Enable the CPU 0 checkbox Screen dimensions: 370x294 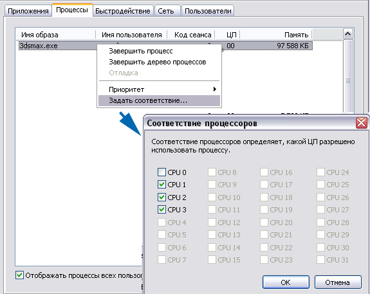coord(162,172)
